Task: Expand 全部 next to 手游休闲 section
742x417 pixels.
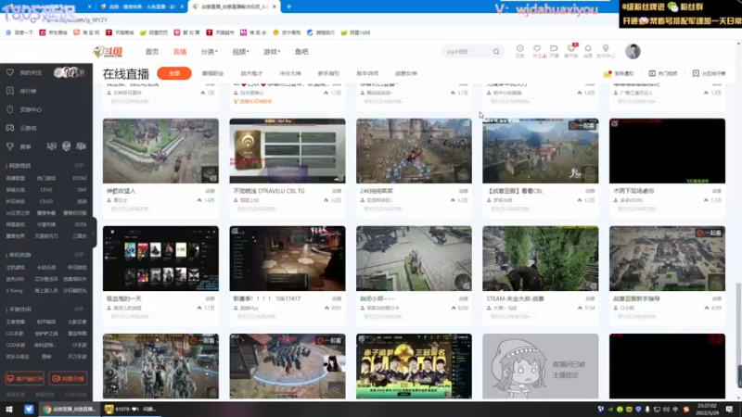Action: tap(80, 310)
